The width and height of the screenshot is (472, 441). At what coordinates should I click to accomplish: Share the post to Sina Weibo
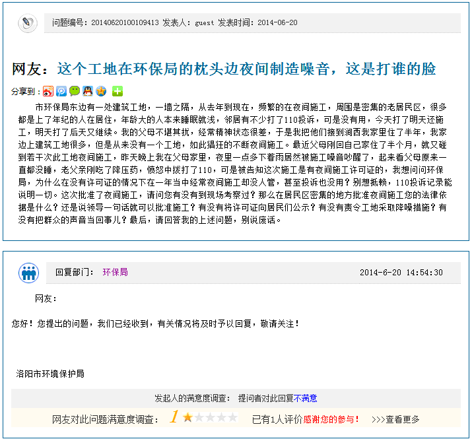(x=48, y=91)
